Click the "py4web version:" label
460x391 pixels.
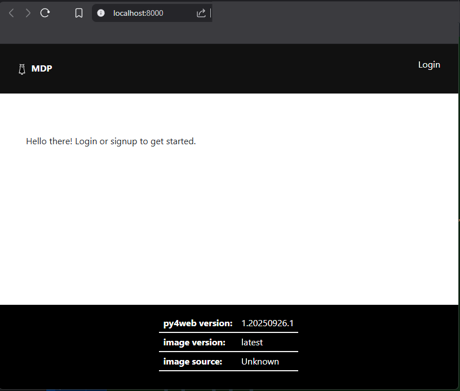198,323
